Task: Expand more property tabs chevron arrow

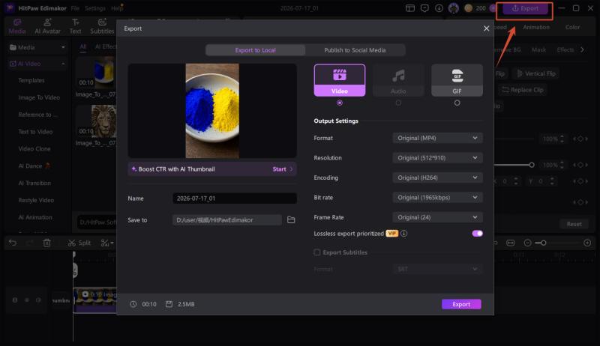Action: coord(583,49)
